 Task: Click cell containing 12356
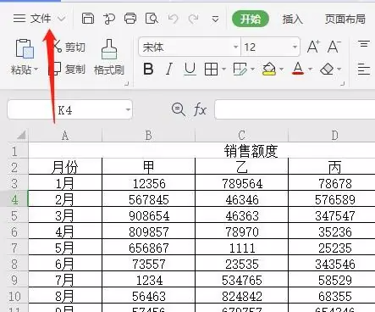tap(148, 183)
